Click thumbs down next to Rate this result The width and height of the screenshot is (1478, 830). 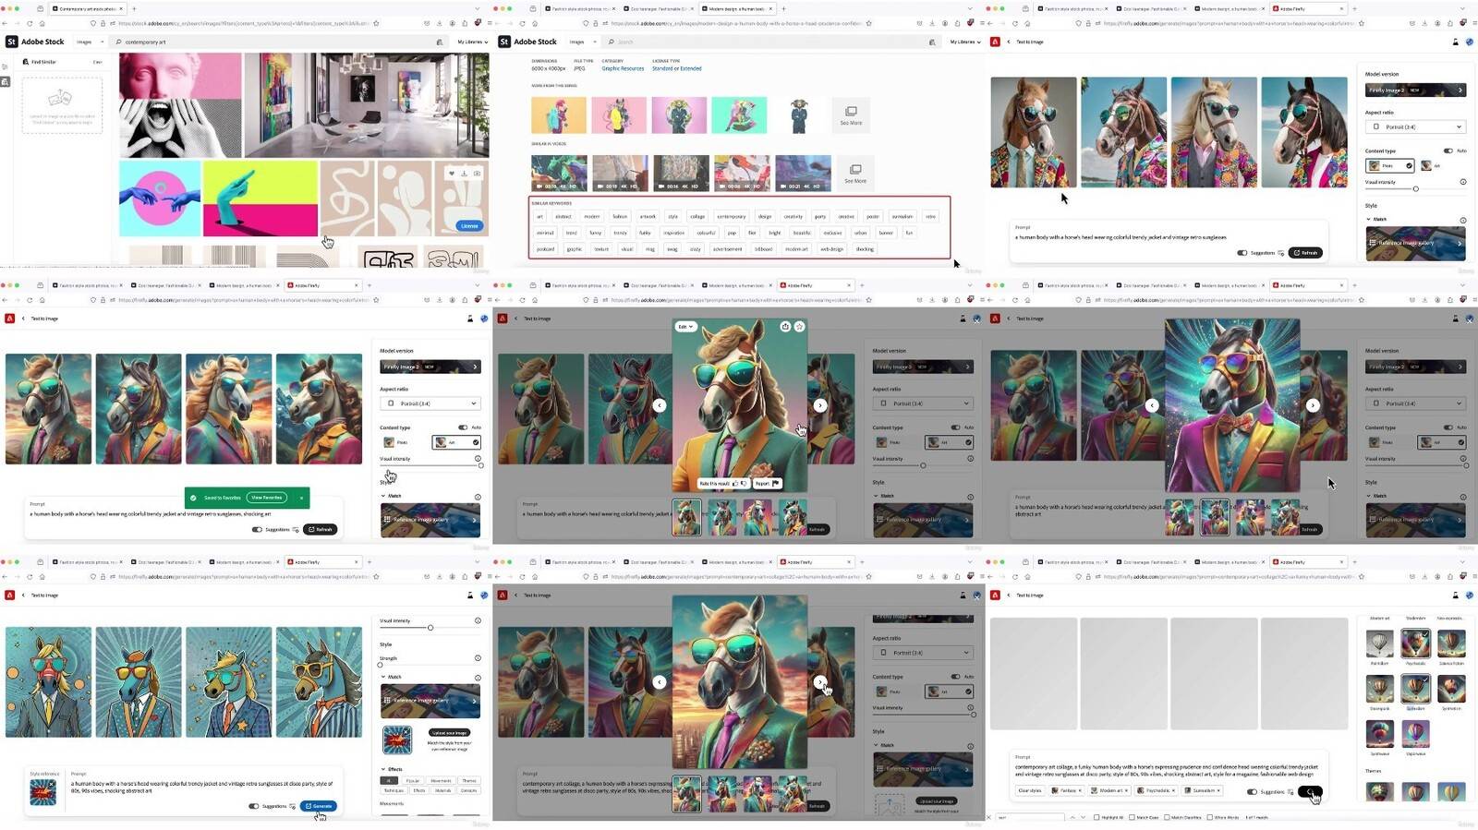click(744, 483)
